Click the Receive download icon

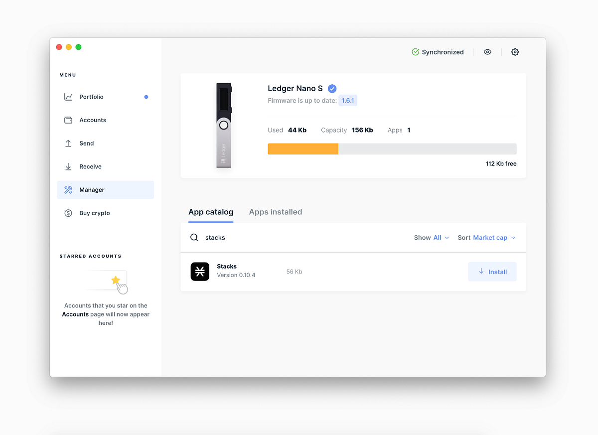point(69,166)
